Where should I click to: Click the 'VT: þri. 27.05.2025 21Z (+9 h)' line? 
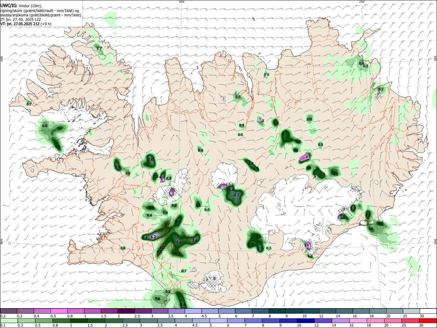point(26,24)
